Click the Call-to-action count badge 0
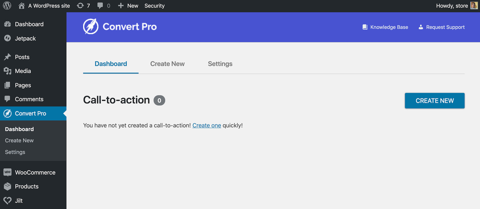Screen dimensions: 480x209 pyautogui.click(x=159, y=100)
